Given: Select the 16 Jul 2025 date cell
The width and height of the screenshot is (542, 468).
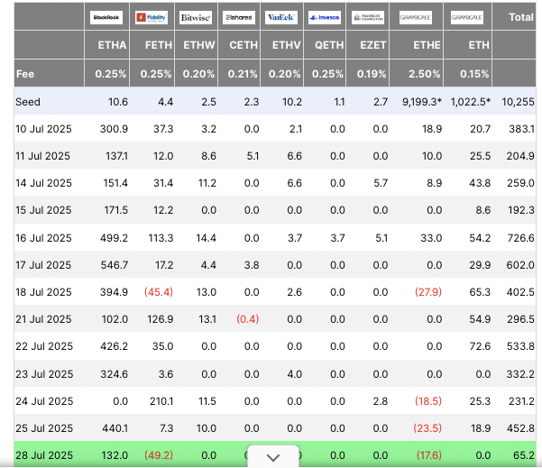Looking at the screenshot, I should [43, 237].
